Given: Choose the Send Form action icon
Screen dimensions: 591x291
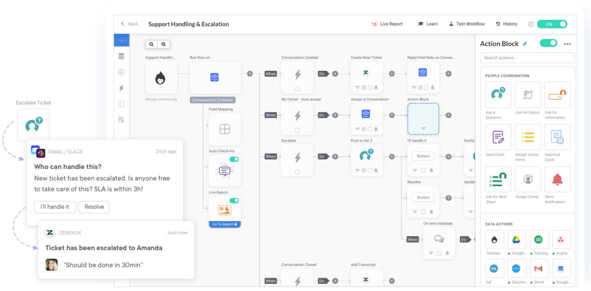Looking at the screenshot, I should (x=498, y=137).
